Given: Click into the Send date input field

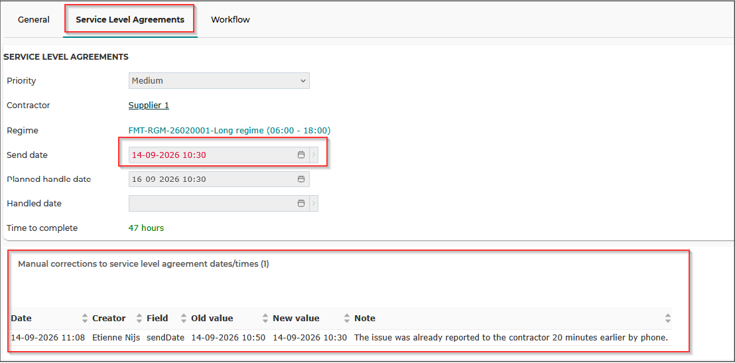Looking at the screenshot, I should pyautogui.click(x=214, y=155).
